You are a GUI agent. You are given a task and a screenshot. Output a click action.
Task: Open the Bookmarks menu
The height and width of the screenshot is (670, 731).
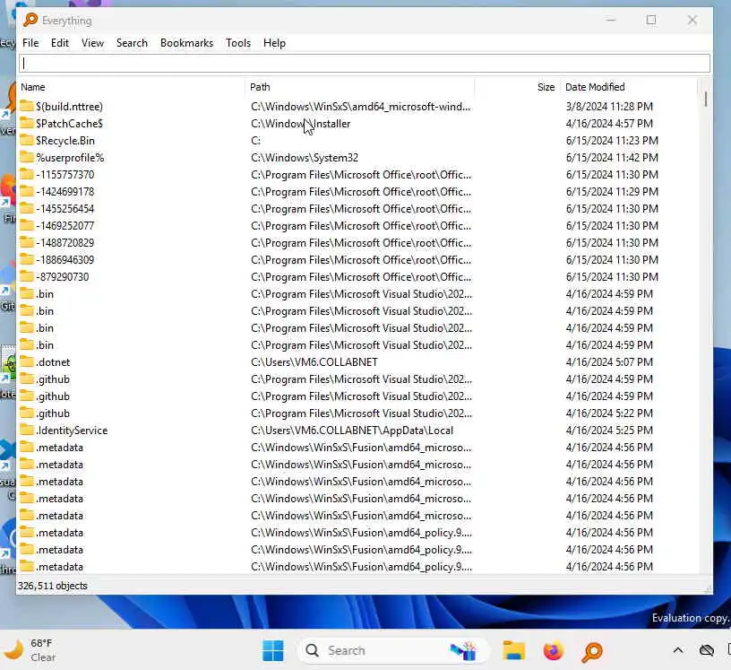tap(186, 43)
